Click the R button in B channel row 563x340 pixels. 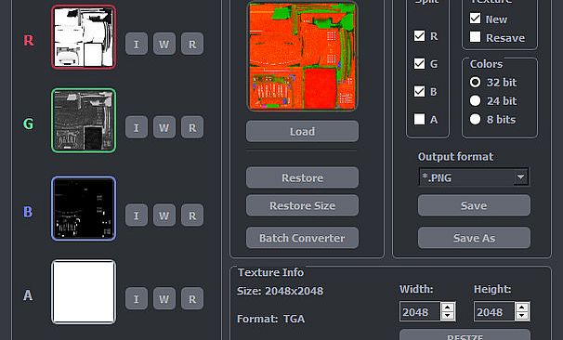pos(192,216)
